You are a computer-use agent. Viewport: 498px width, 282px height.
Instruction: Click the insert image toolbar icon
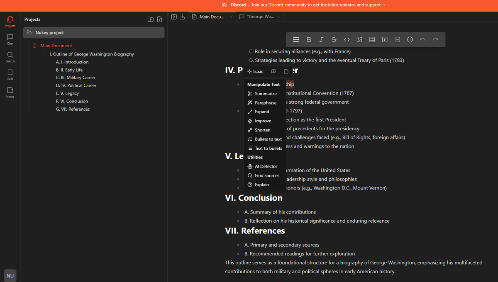(359, 39)
